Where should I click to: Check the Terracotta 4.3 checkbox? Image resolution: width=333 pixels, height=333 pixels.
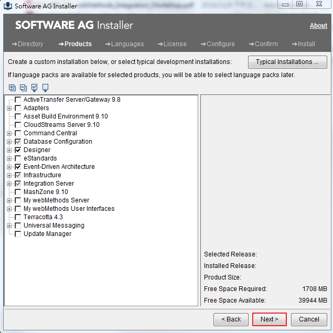coord(18,217)
